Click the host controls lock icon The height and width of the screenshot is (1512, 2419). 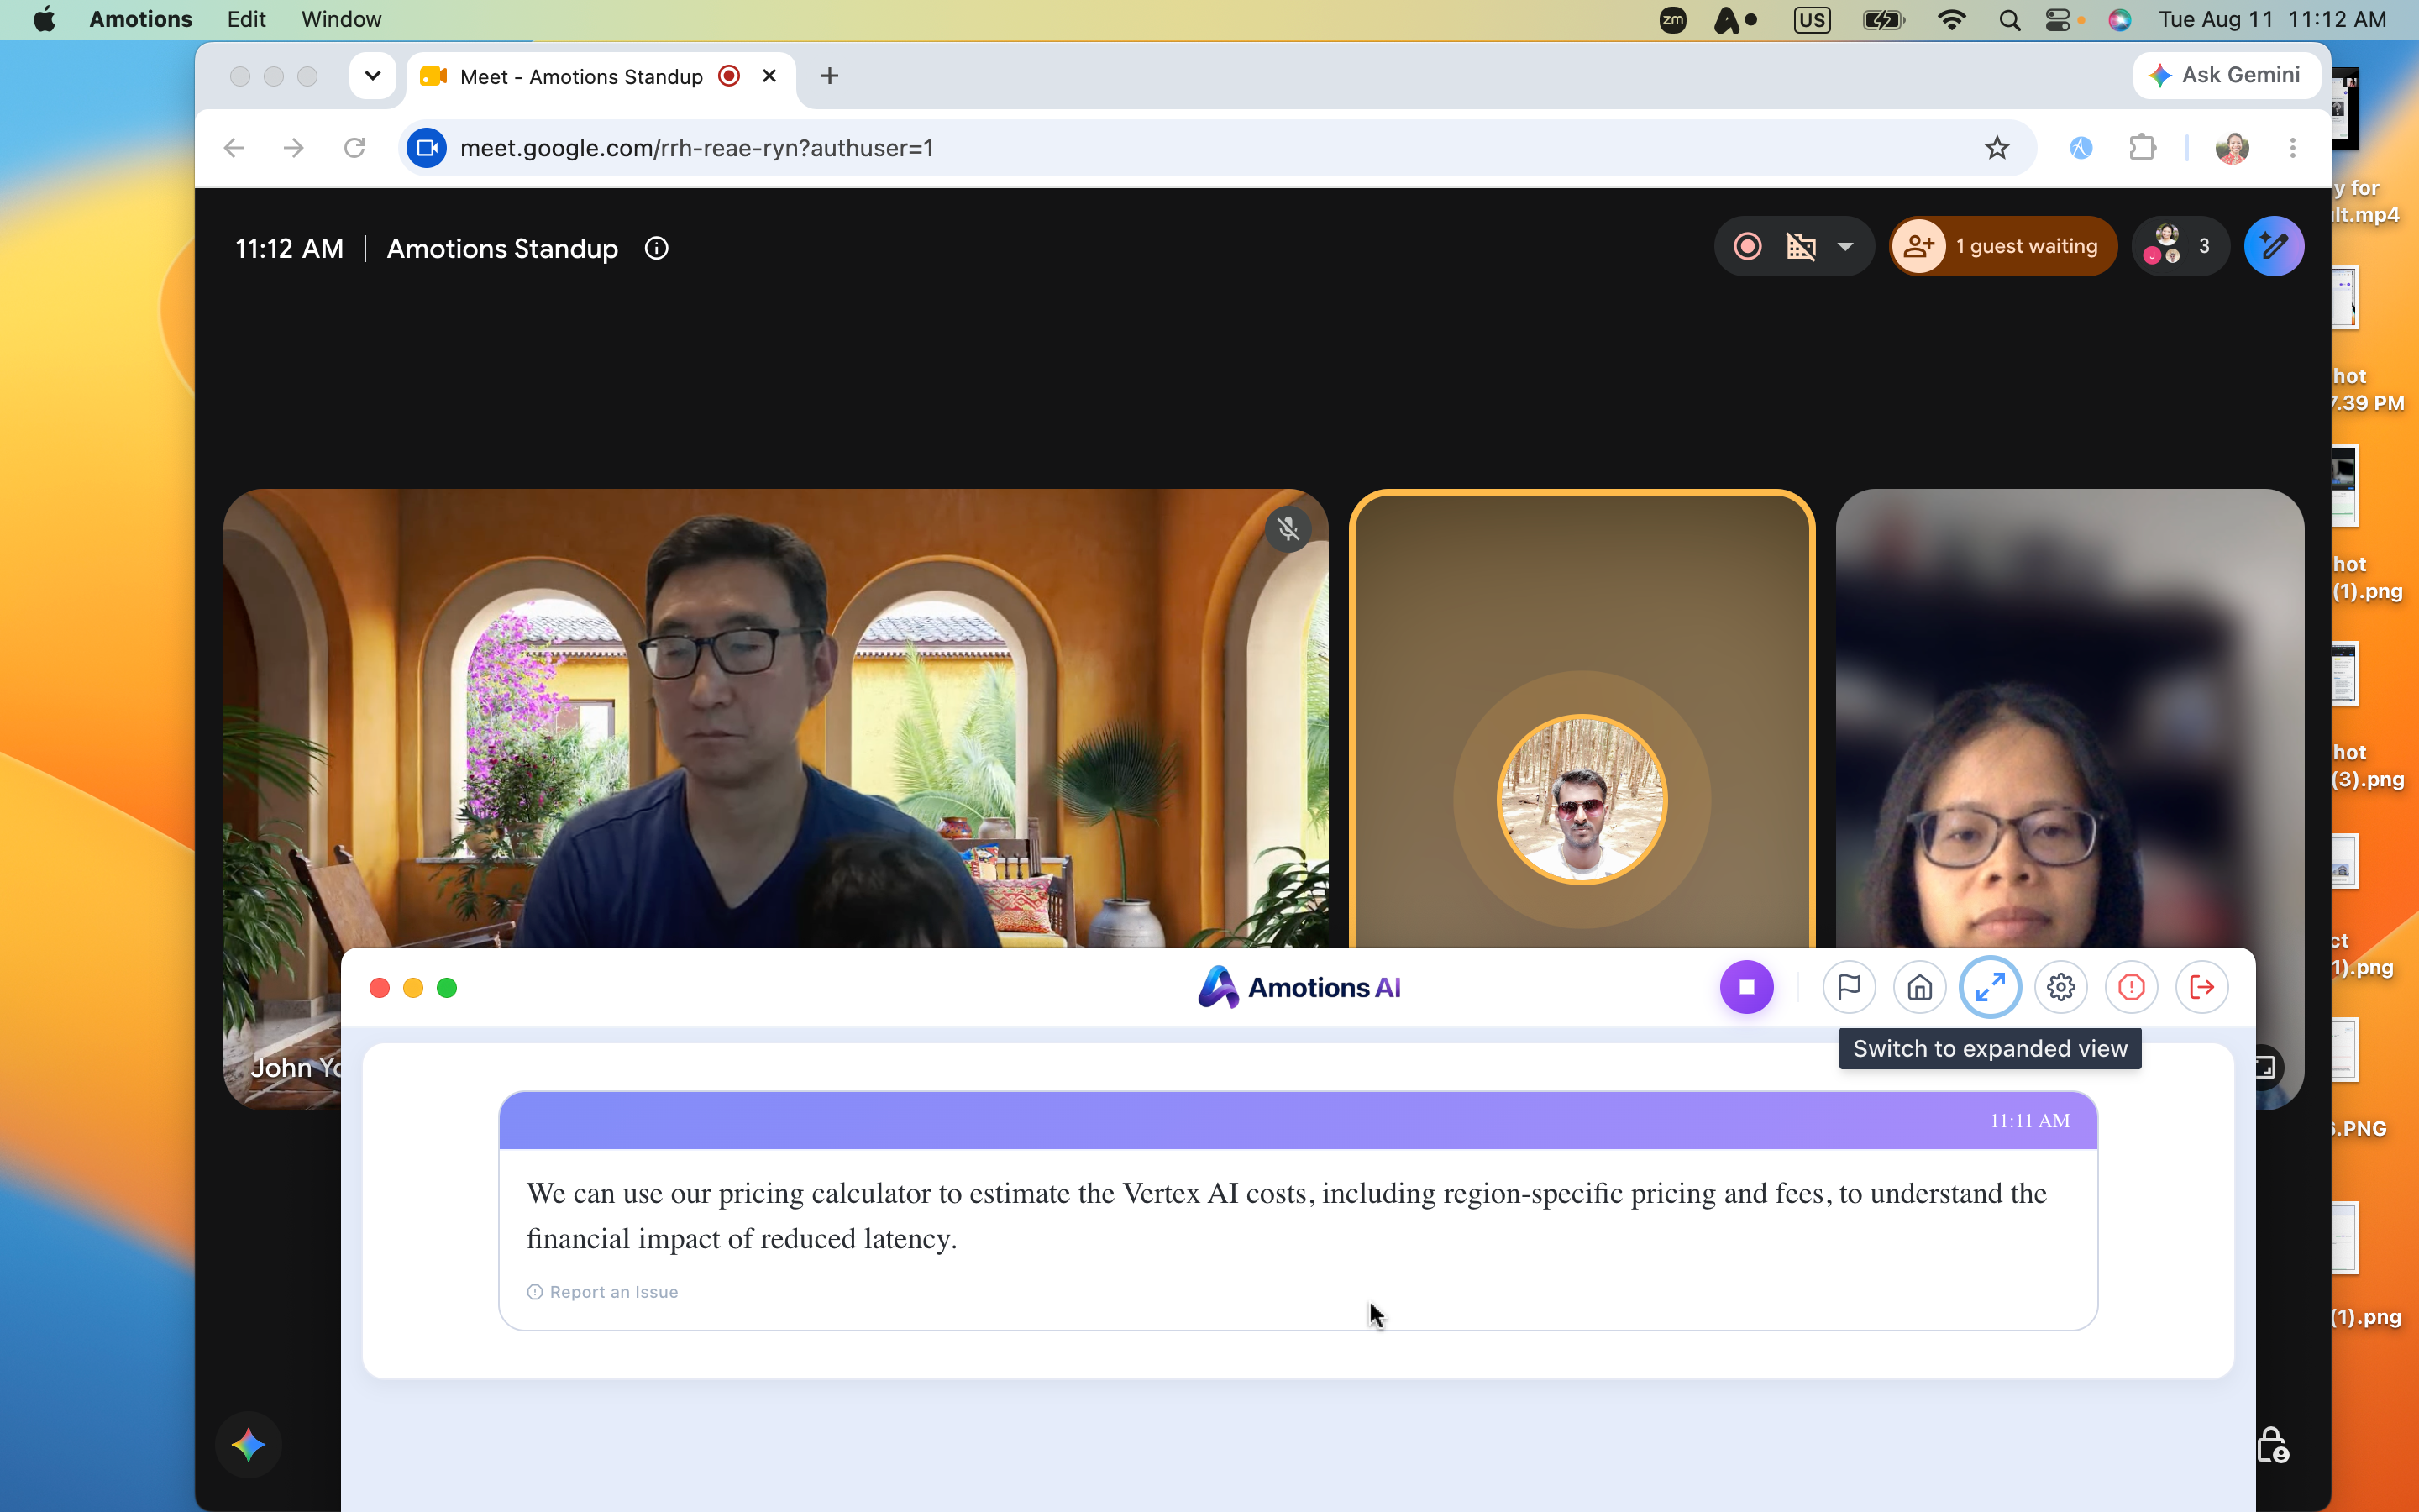[2272, 1444]
